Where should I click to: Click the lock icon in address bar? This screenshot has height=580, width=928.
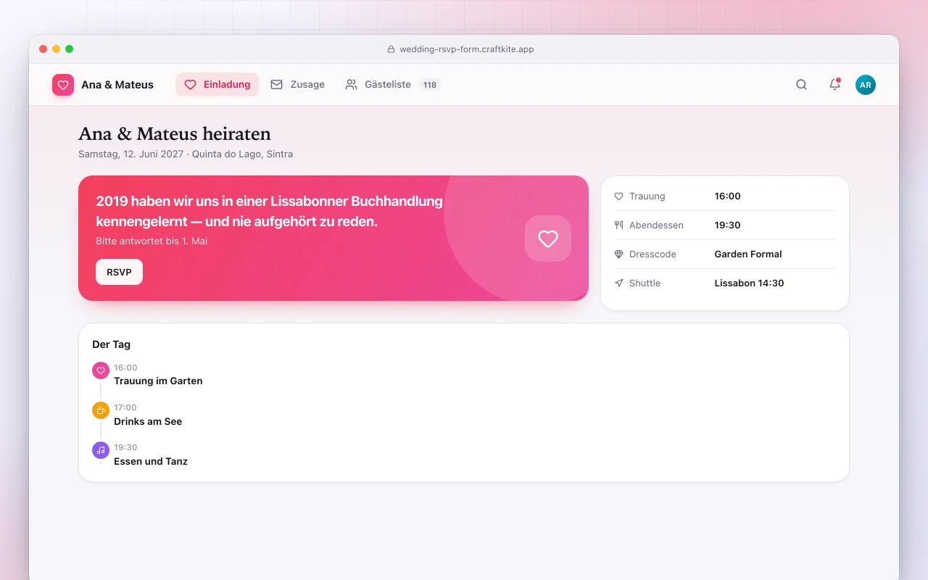391,49
